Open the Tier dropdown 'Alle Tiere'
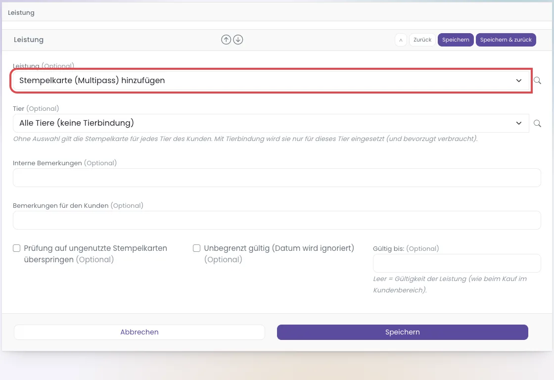 coord(271,123)
